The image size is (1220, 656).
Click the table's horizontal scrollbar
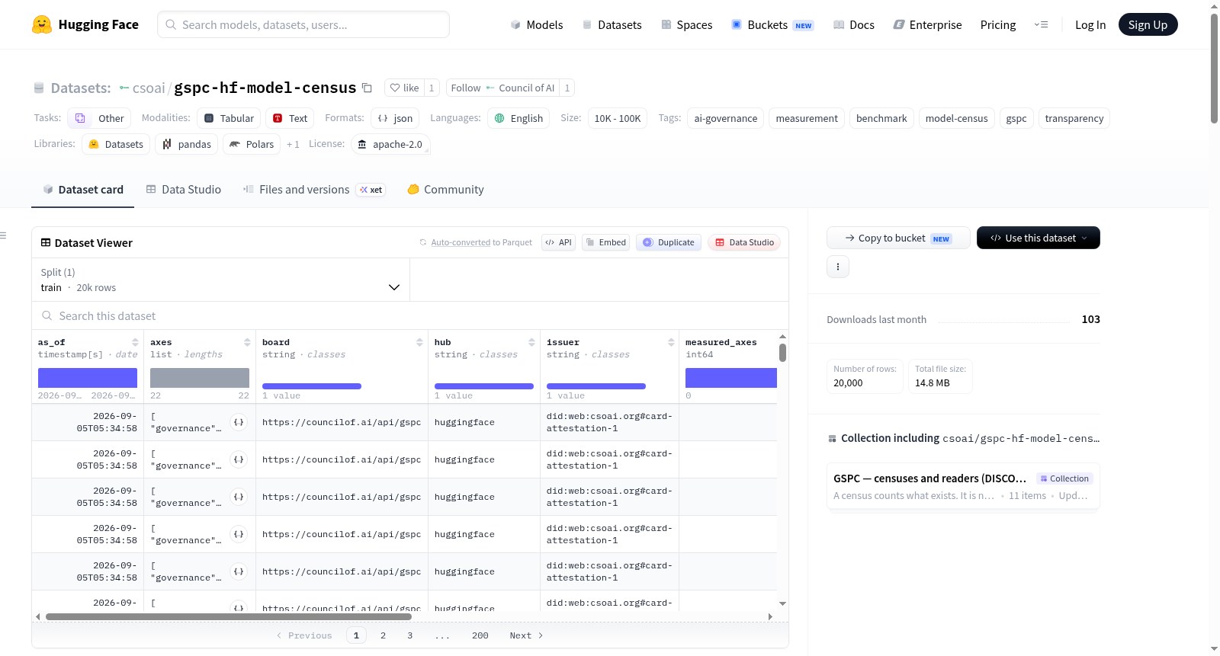[229, 616]
